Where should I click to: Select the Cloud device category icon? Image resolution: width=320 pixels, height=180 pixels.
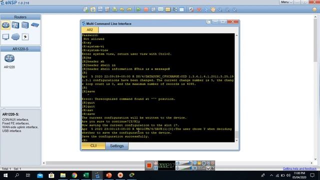[15, 37]
